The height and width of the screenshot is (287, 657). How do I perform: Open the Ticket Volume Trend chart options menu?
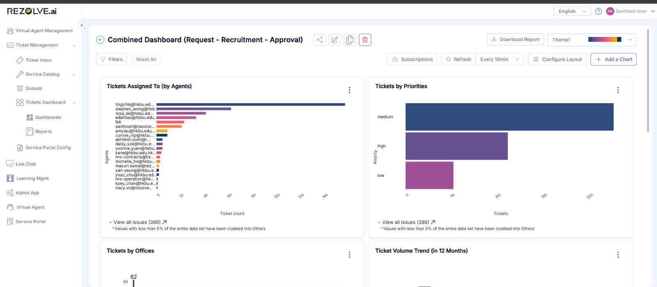(x=618, y=255)
